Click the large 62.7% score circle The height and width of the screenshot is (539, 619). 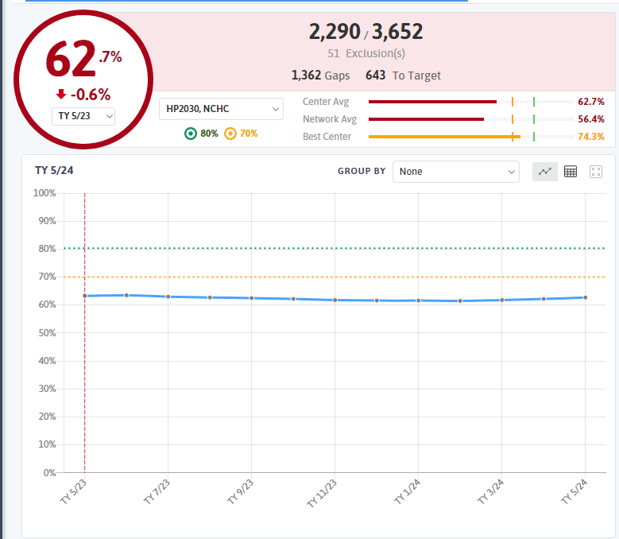click(x=83, y=79)
